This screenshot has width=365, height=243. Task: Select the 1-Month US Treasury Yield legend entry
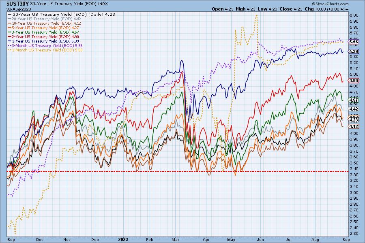(45, 50)
